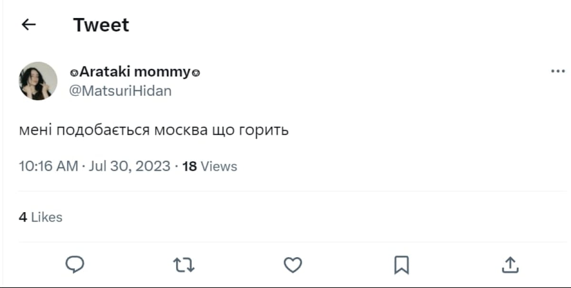
Task: Open the three-dot more options menu
Action: pos(557,72)
